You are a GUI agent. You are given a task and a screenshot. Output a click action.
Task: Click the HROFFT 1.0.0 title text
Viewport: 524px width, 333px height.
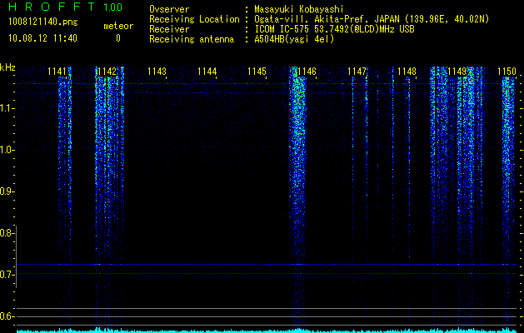click(66, 7)
